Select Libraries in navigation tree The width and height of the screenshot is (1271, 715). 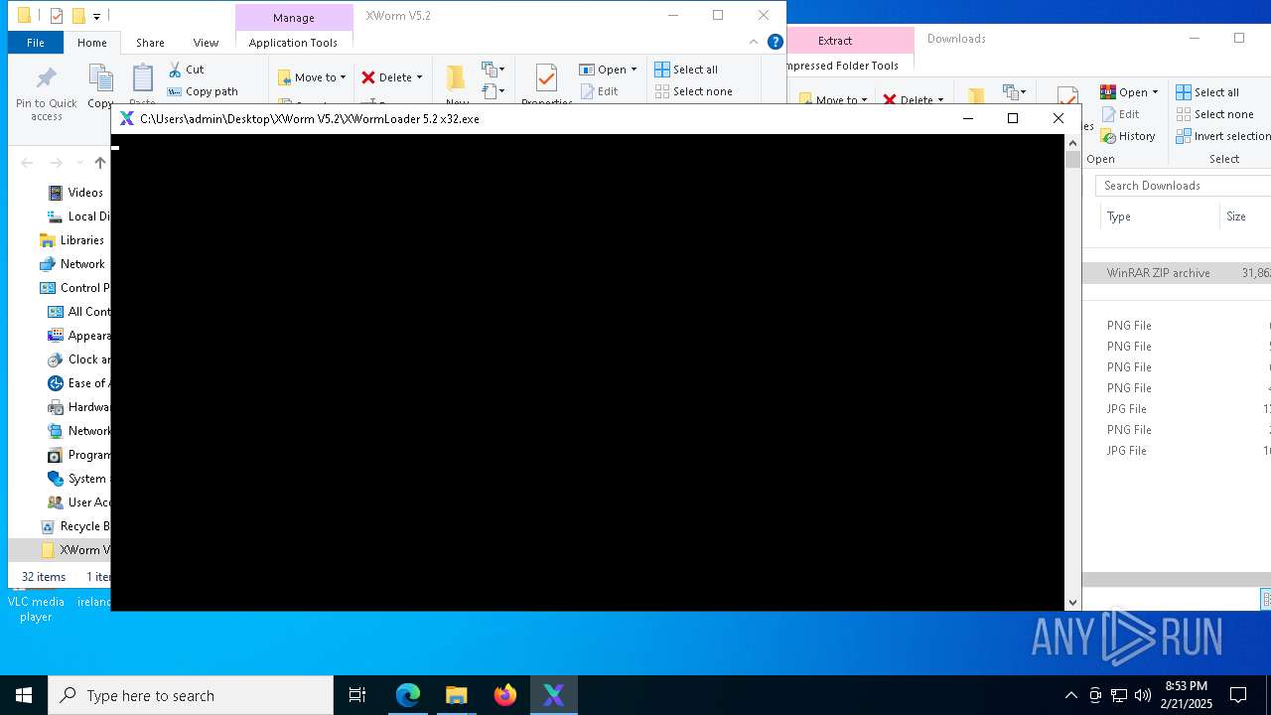(71, 240)
